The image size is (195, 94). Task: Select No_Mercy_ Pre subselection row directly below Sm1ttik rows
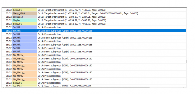tap(94, 55)
